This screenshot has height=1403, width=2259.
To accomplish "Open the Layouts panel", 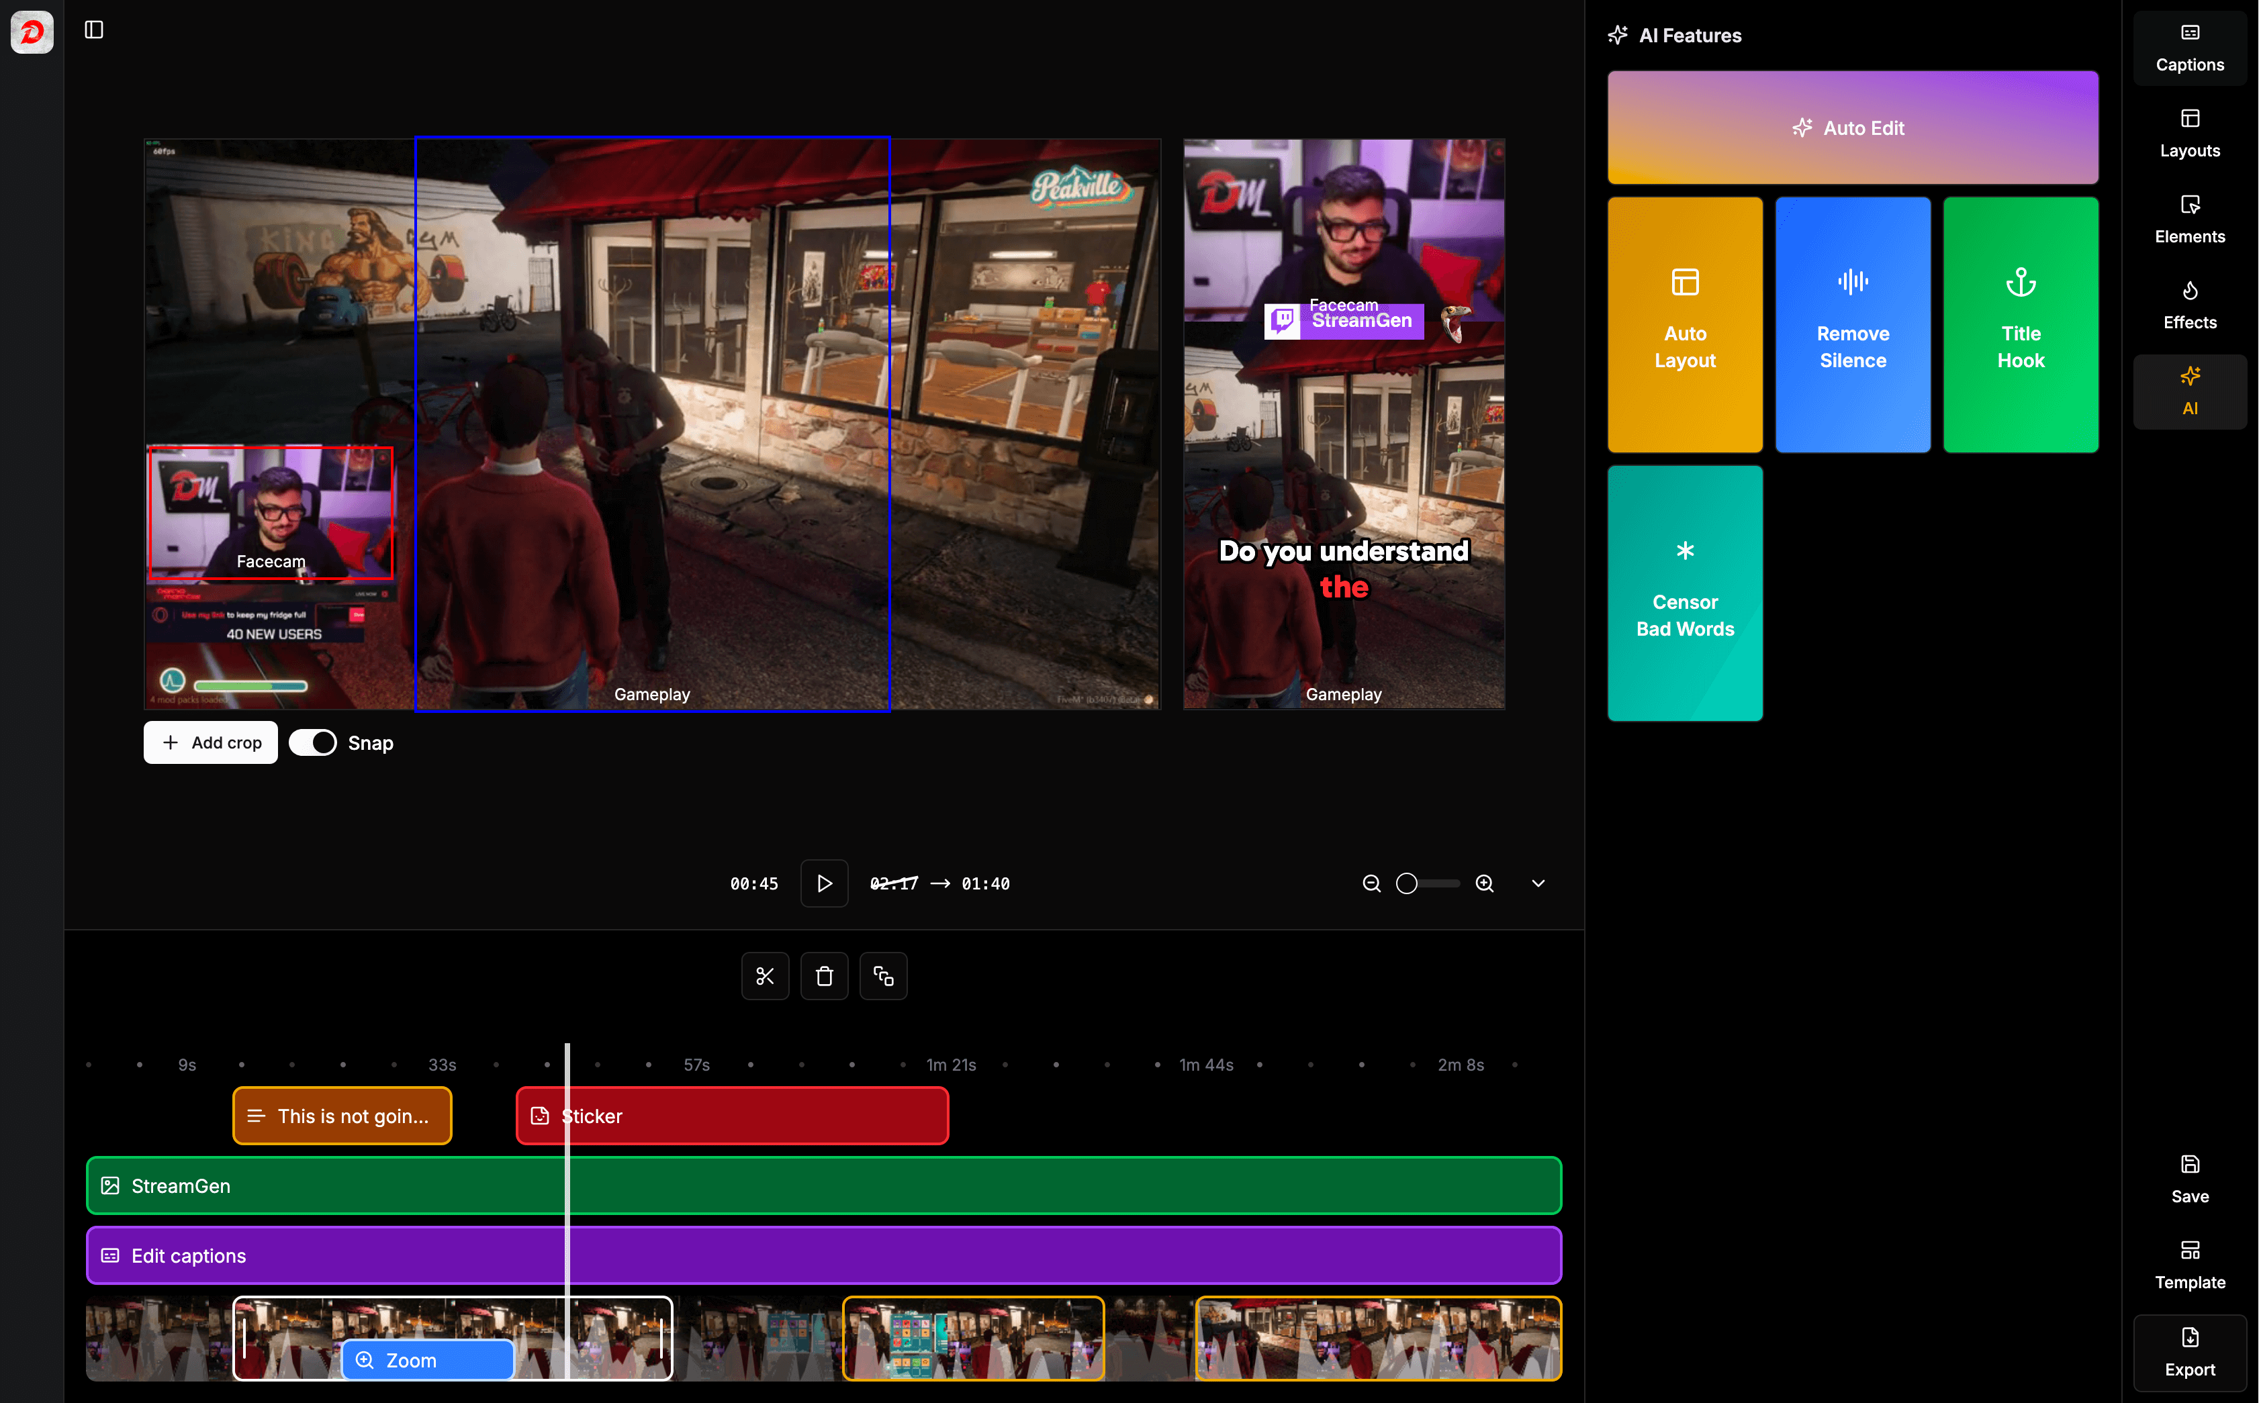I will coord(2189,132).
